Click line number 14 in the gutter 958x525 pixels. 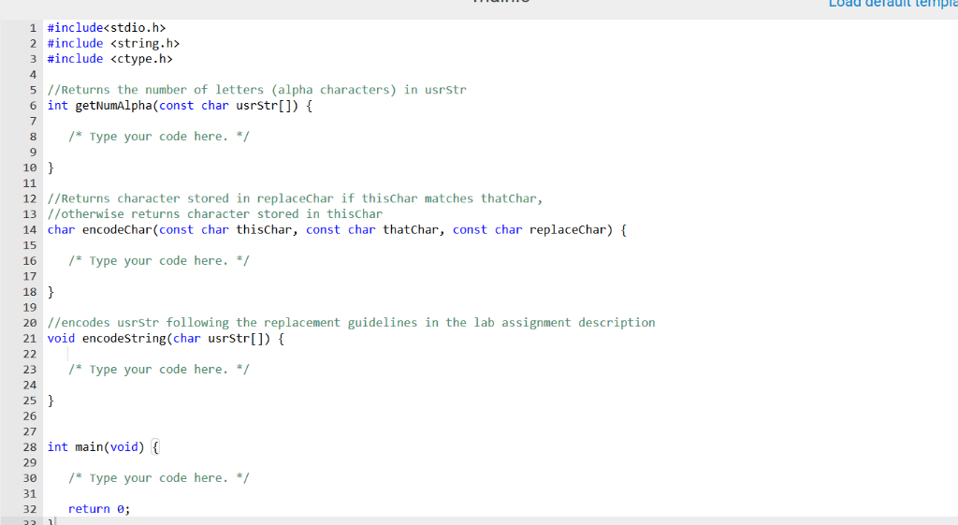tap(30, 230)
